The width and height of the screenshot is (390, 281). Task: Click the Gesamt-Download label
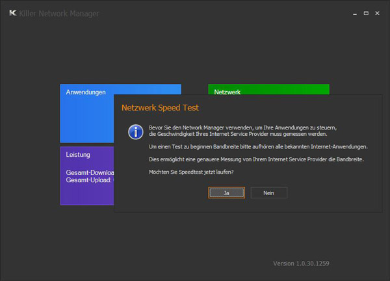pyautogui.click(x=90, y=172)
